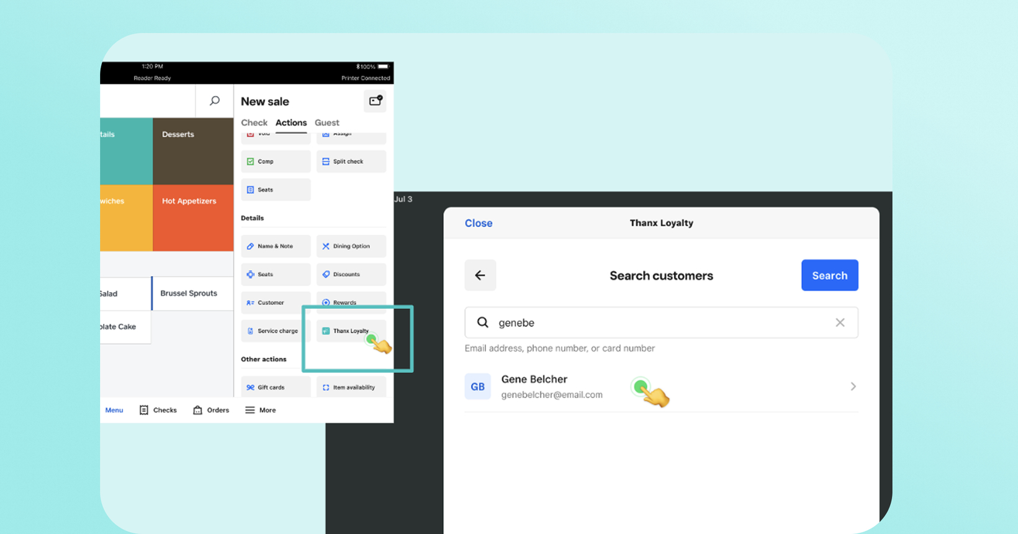Launch the Thanx Loyalty action
Viewport: 1018px width, 534px height.
tap(351, 331)
